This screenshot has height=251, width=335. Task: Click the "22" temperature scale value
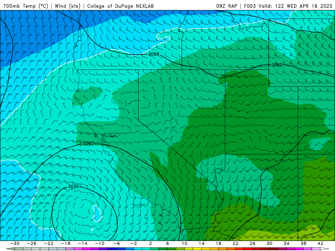click(235, 243)
